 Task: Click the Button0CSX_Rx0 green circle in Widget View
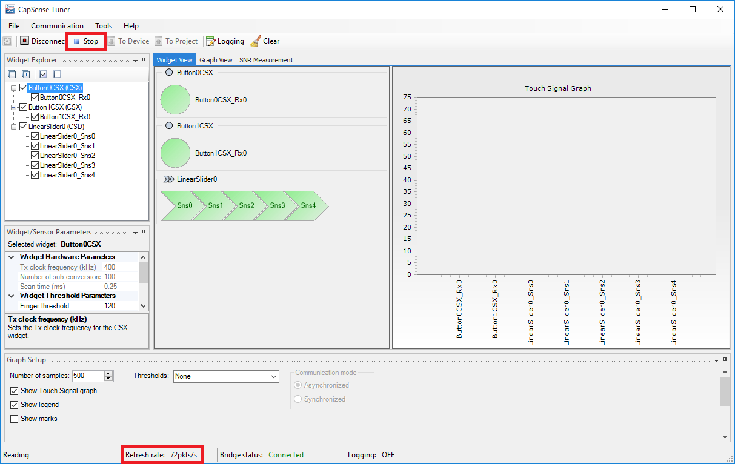[176, 100]
